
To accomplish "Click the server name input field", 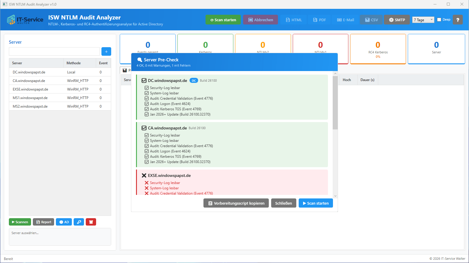I will pos(54,52).
